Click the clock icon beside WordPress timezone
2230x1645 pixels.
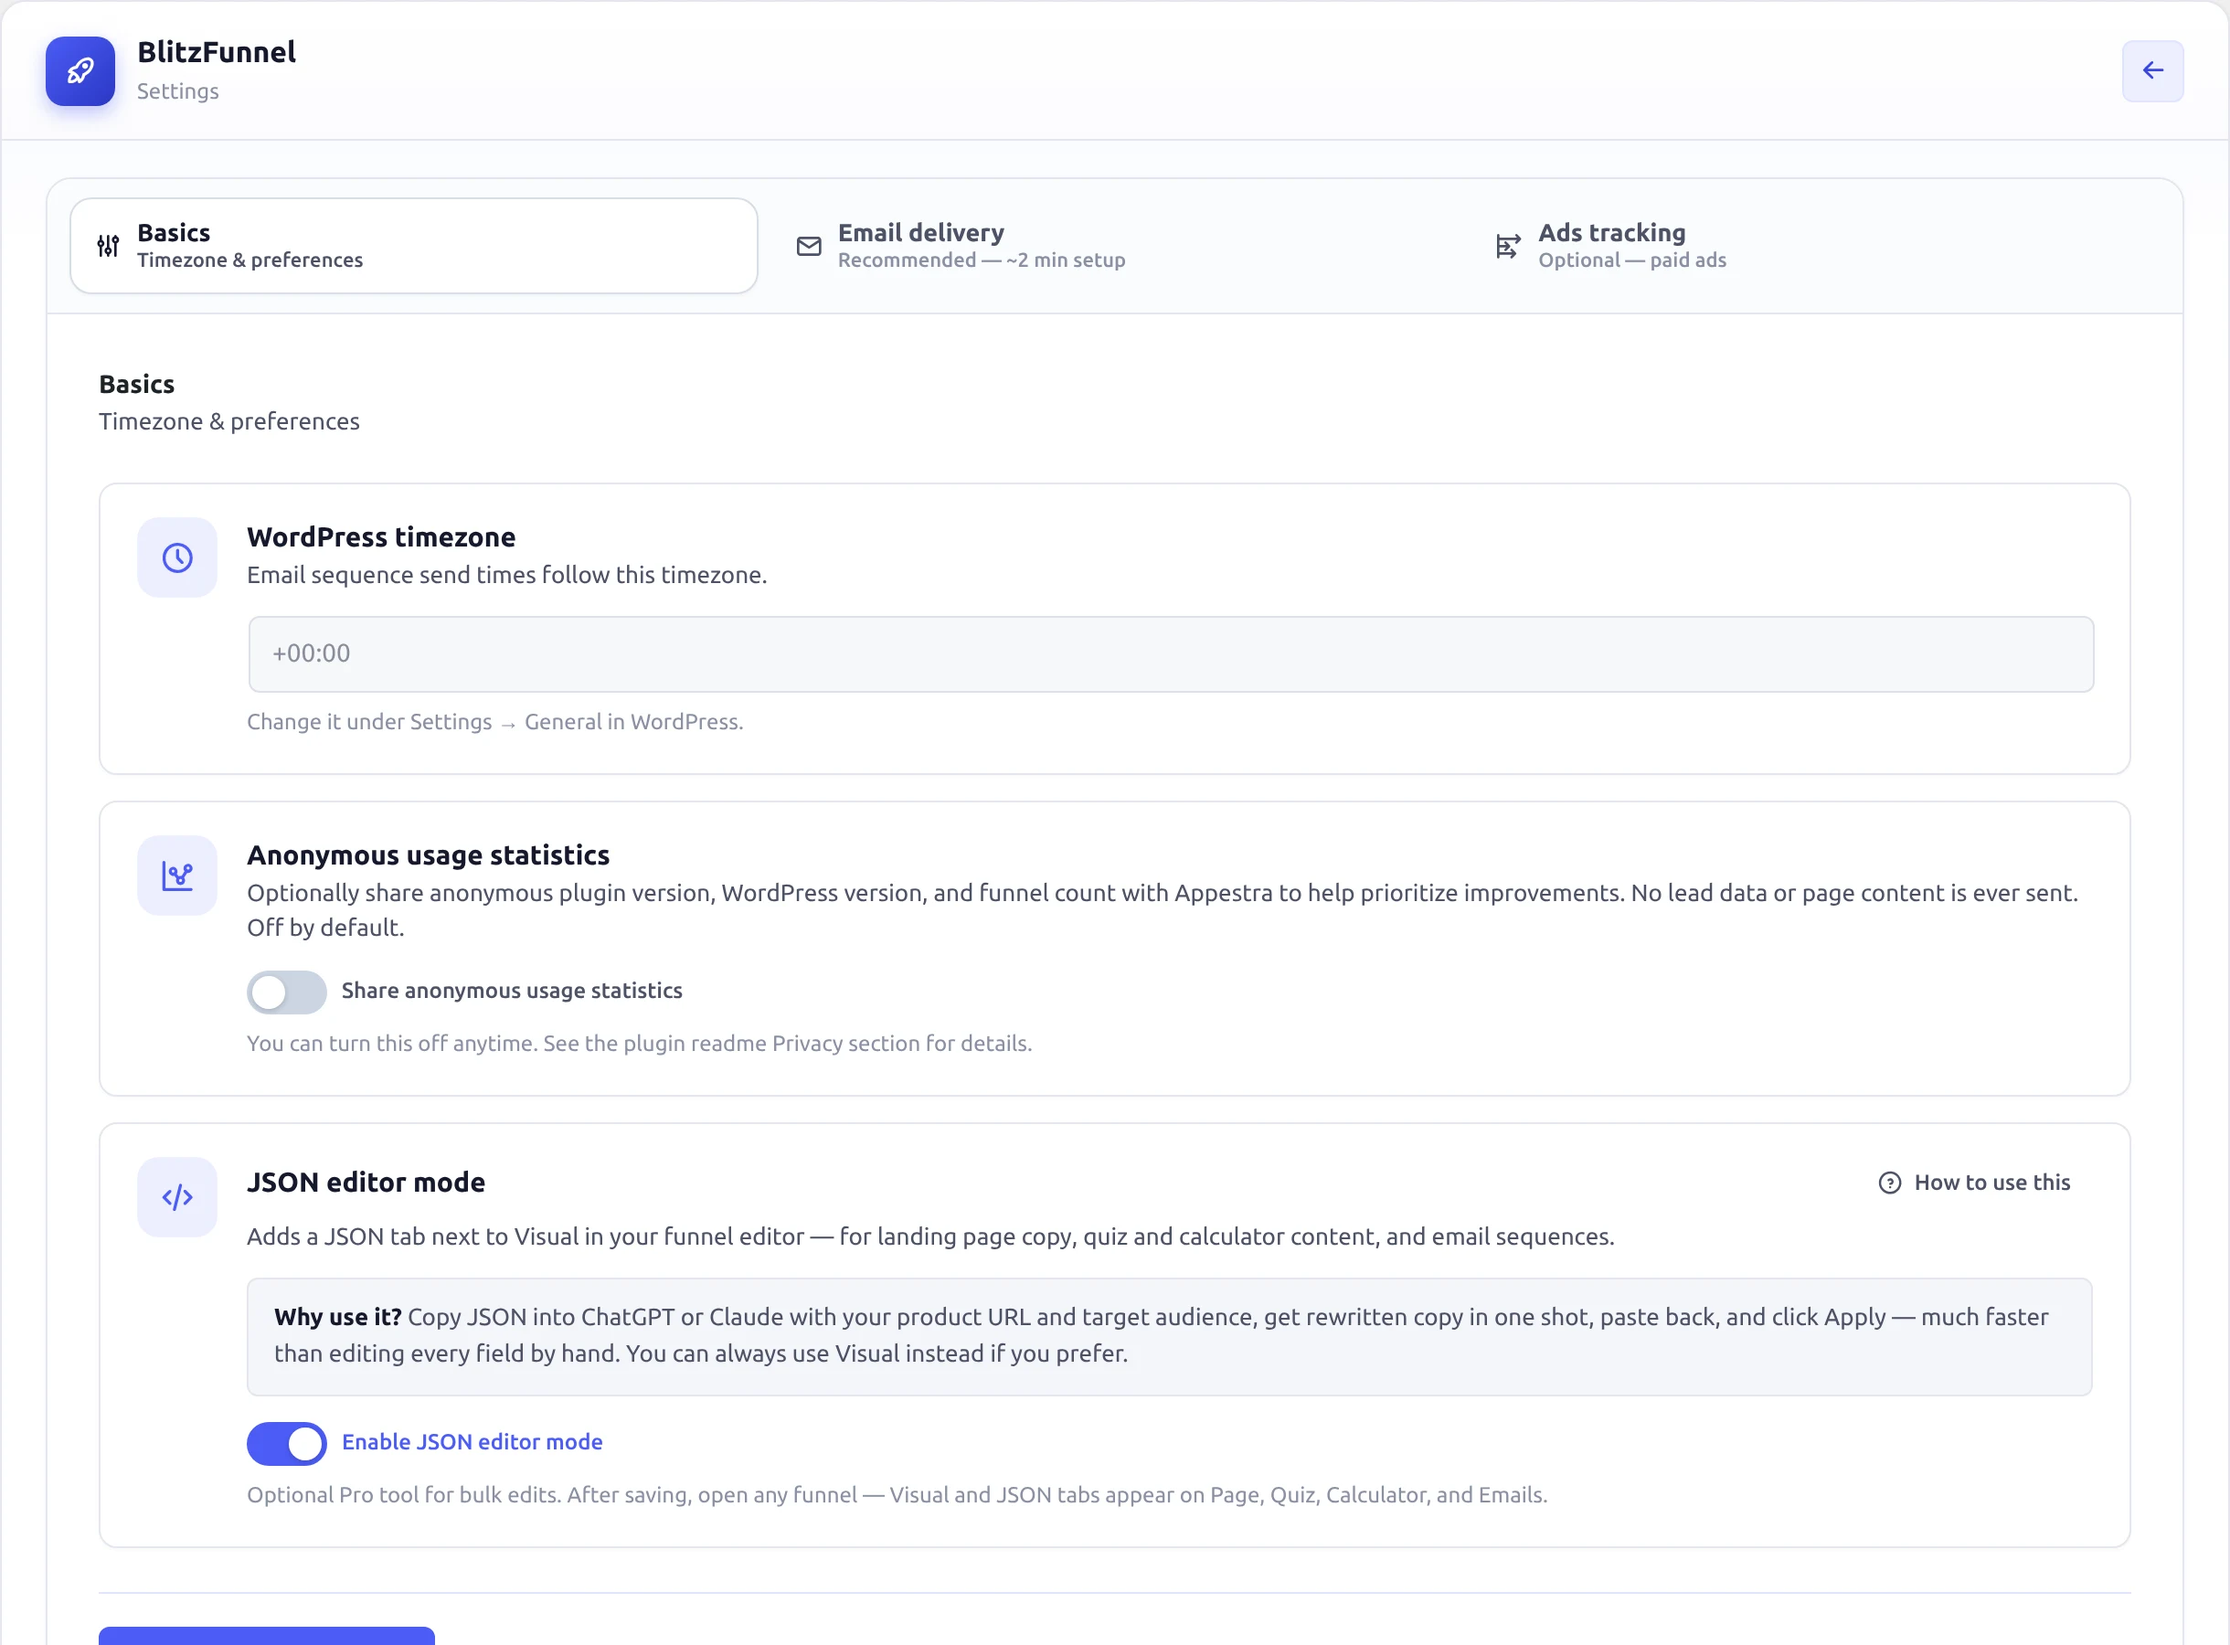177,557
